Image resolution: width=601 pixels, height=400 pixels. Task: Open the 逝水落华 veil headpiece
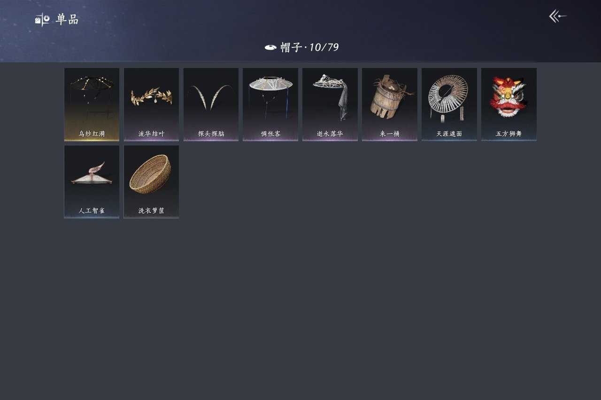point(330,104)
